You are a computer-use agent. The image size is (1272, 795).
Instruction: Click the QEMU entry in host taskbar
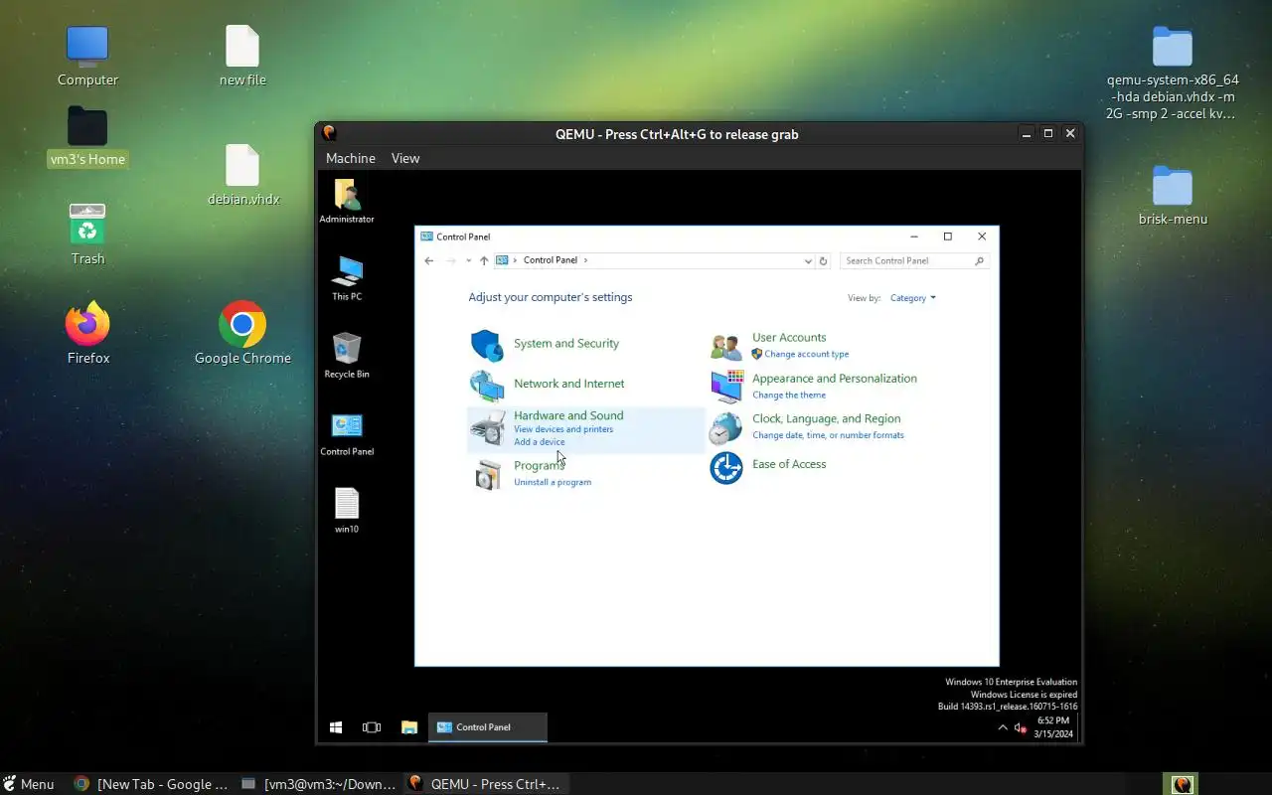pyautogui.click(x=486, y=784)
